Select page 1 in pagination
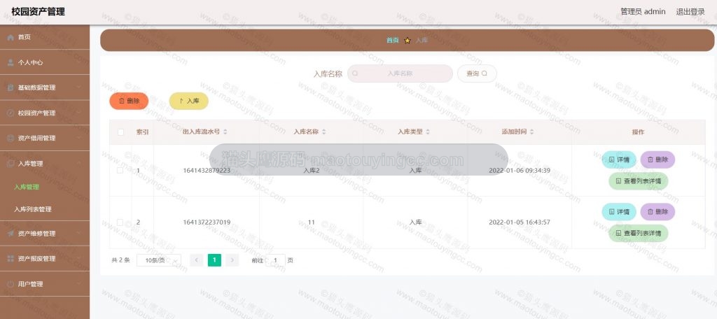Screen dimensions: 717x319 (x=214, y=260)
